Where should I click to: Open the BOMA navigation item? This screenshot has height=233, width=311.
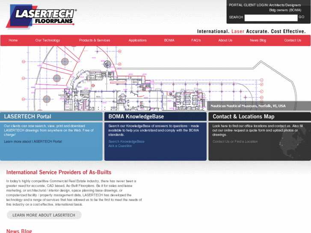(169, 40)
